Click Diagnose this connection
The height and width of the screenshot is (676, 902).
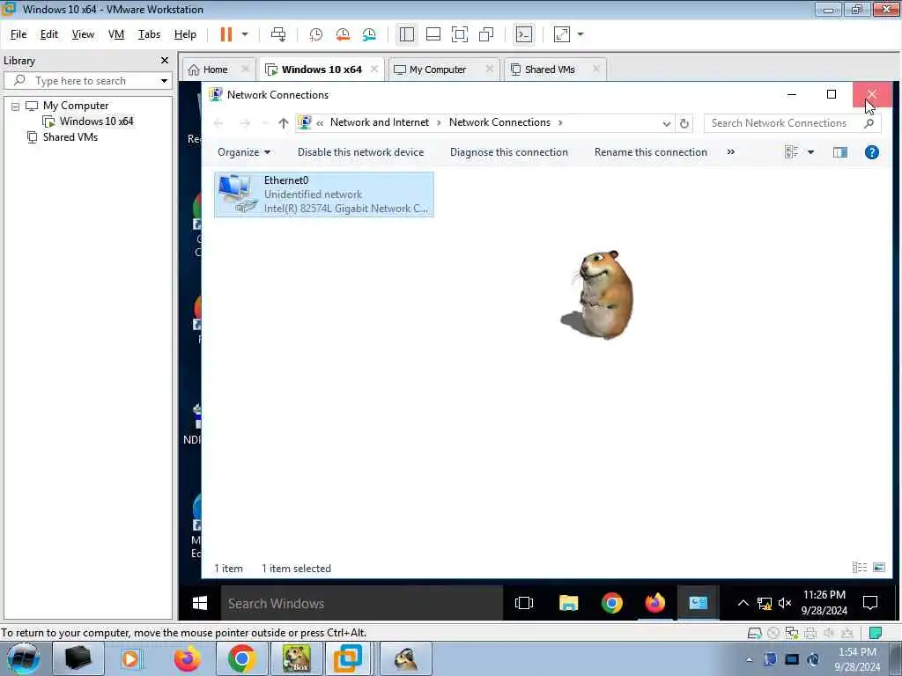509,152
